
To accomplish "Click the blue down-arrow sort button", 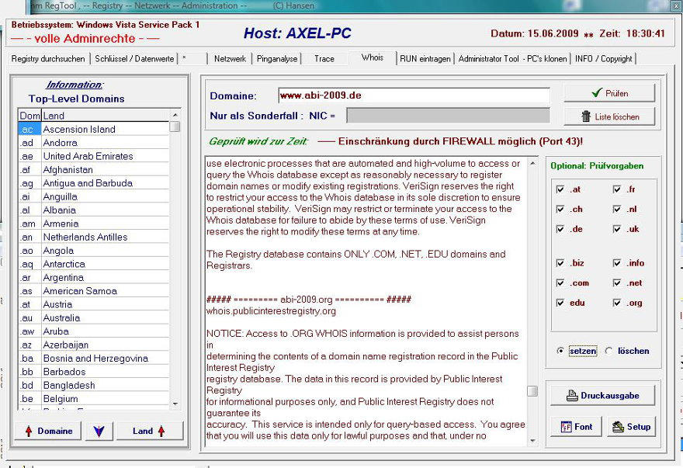I will [x=99, y=432].
